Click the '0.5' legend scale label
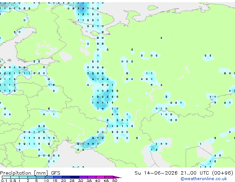The image size is (235, 182). [13, 181]
